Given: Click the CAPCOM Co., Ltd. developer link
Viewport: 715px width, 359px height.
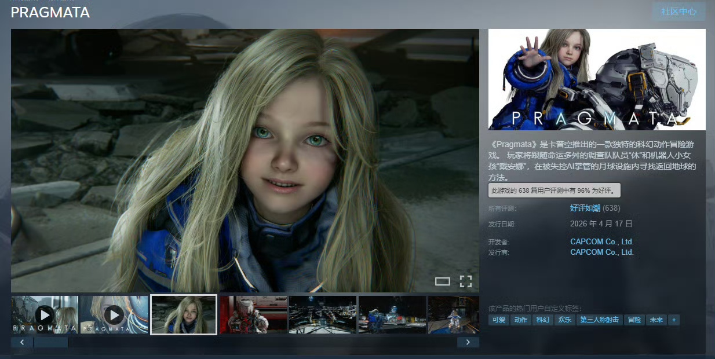Looking at the screenshot, I should (x=601, y=242).
